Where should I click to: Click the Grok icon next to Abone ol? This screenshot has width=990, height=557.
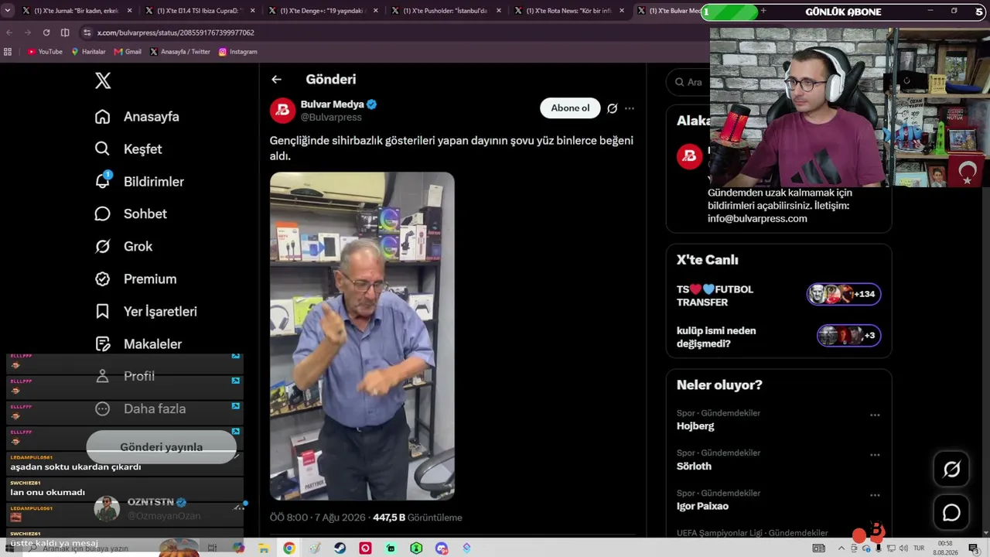612,108
